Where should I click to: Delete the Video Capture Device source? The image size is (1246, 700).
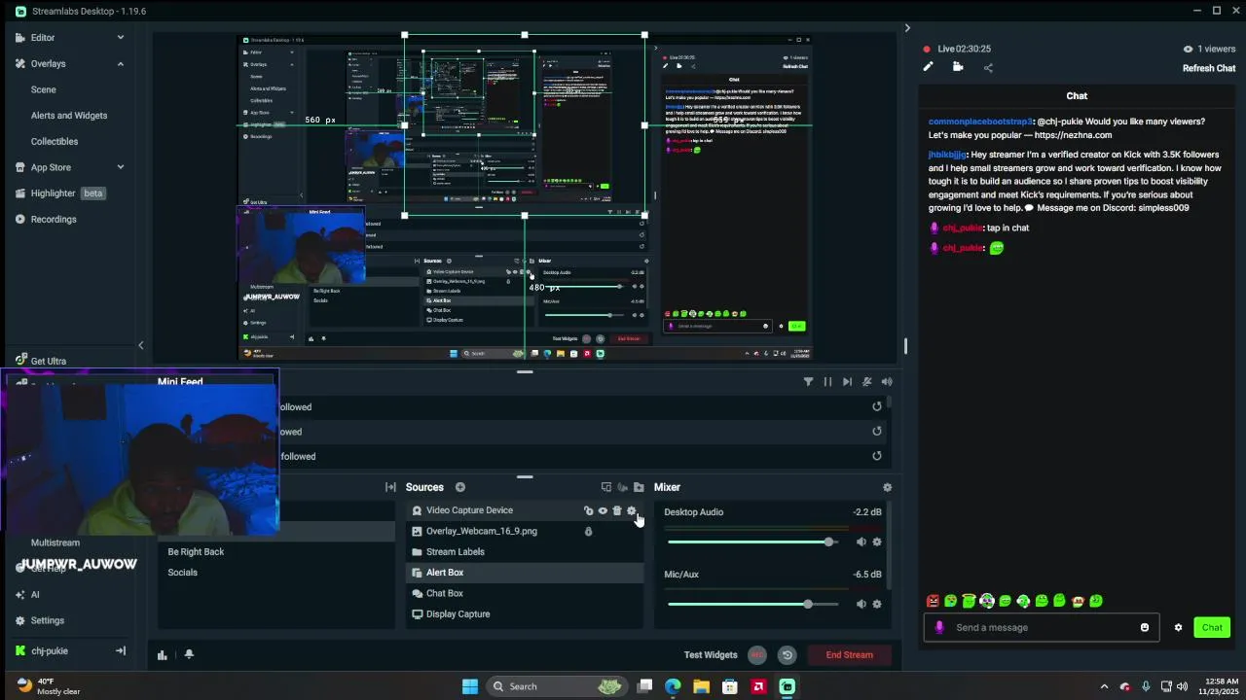click(x=616, y=510)
